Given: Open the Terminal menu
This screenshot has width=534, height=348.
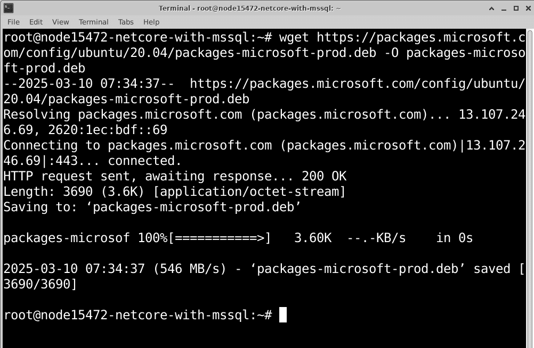Looking at the screenshot, I should pos(93,22).
